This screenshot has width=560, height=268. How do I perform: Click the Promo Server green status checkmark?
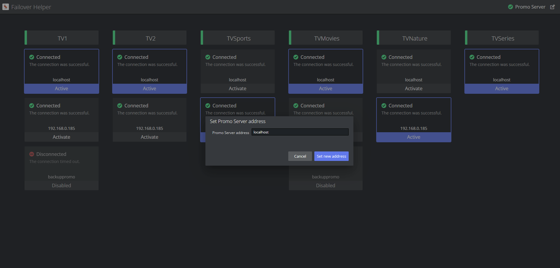pos(510,7)
